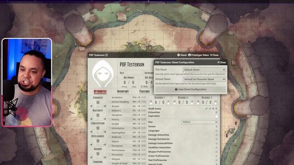Toggle Constitution saving throw proficiency icon

pos(98,132)
